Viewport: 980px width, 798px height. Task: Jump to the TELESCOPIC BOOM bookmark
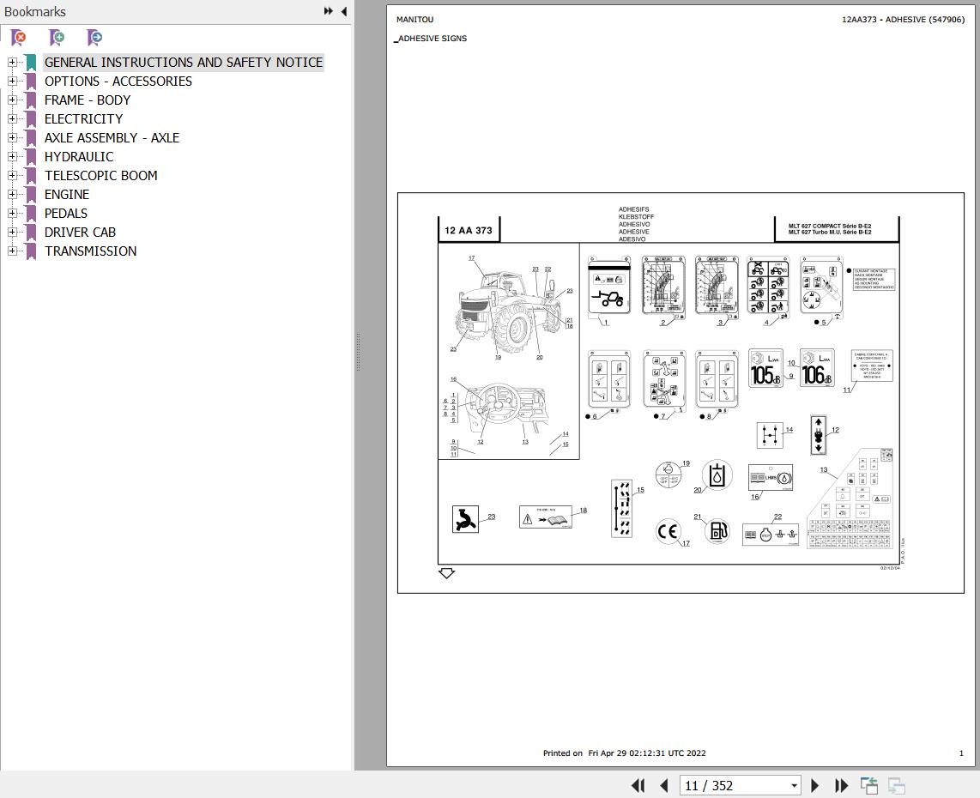[x=100, y=176]
